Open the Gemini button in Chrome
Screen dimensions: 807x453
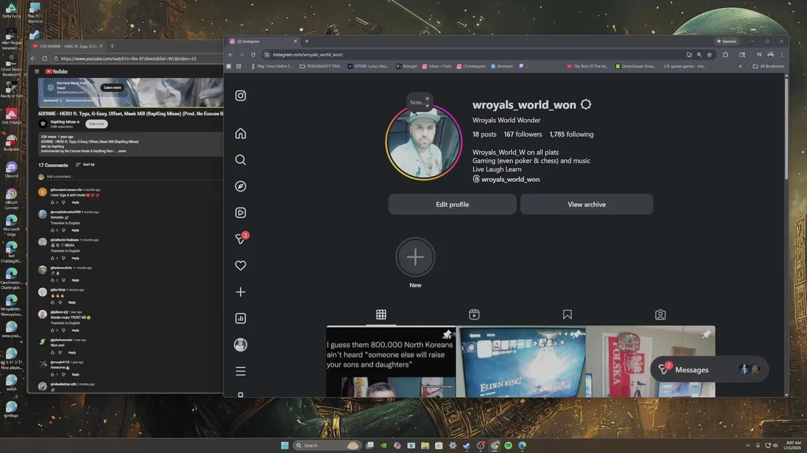[x=726, y=42]
